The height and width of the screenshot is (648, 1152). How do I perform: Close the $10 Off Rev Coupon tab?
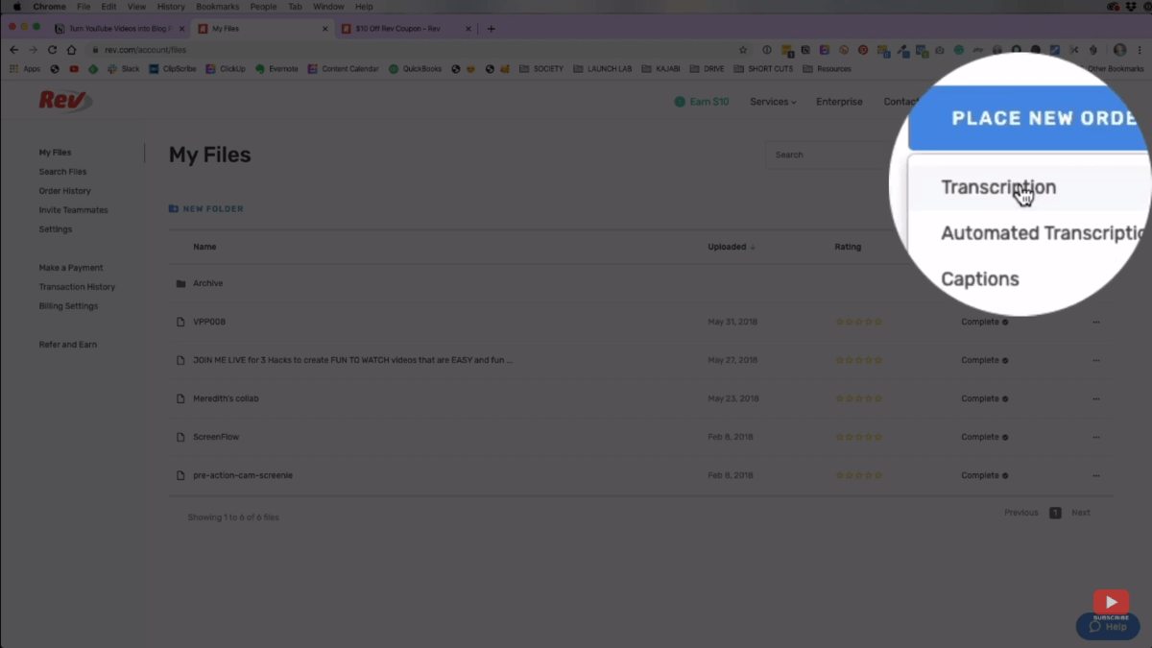tap(468, 29)
